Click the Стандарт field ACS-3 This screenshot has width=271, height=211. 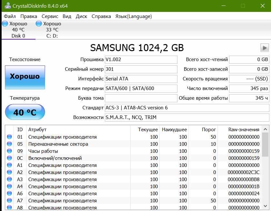point(187,108)
